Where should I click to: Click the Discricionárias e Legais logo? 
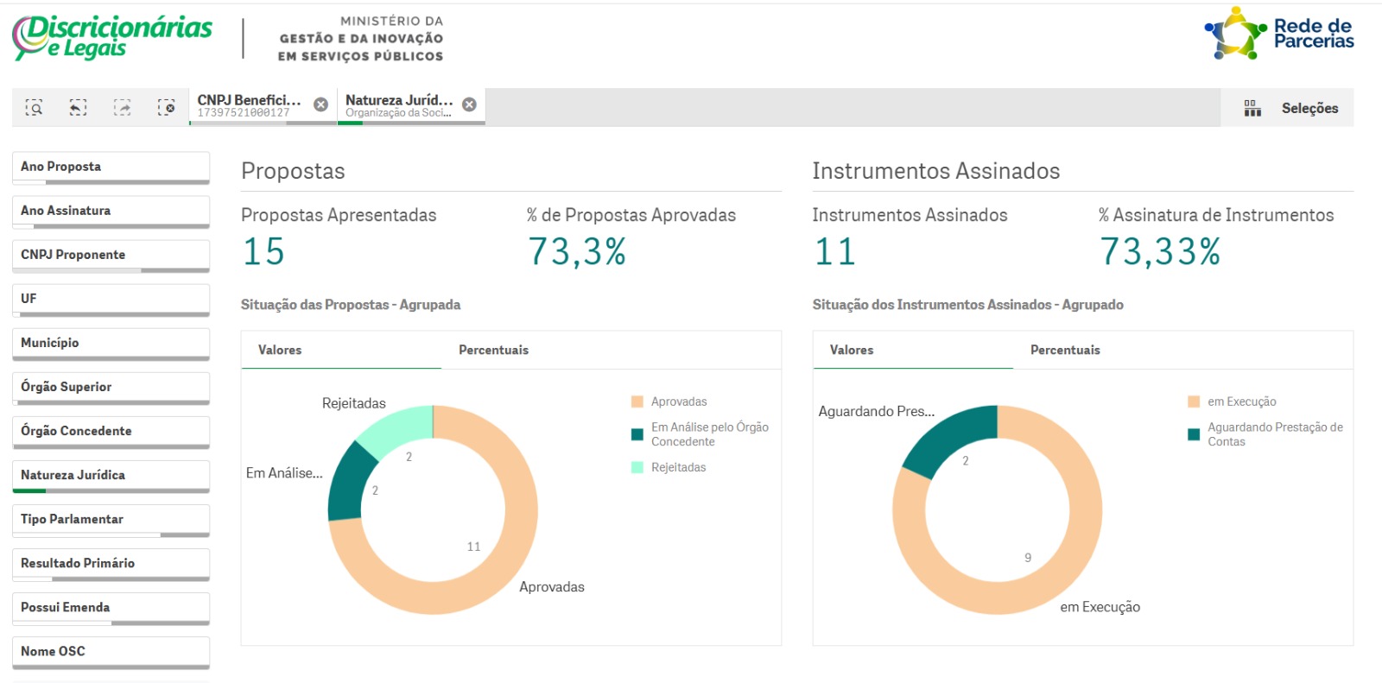(112, 37)
